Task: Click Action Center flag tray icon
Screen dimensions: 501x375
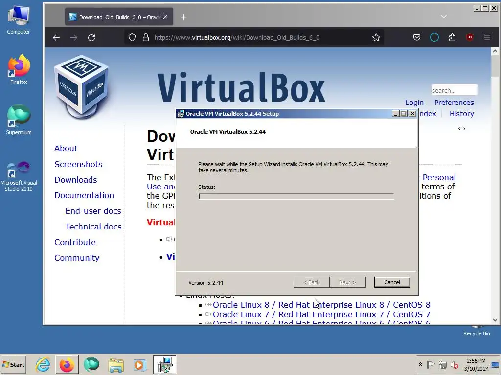Action: (x=431, y=364)
